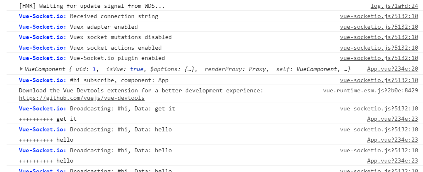423x172 pixels.
Task: Open the vue.runtime.esm.js?2b0e:8429 source link
Action: click(x=370, y=90)
